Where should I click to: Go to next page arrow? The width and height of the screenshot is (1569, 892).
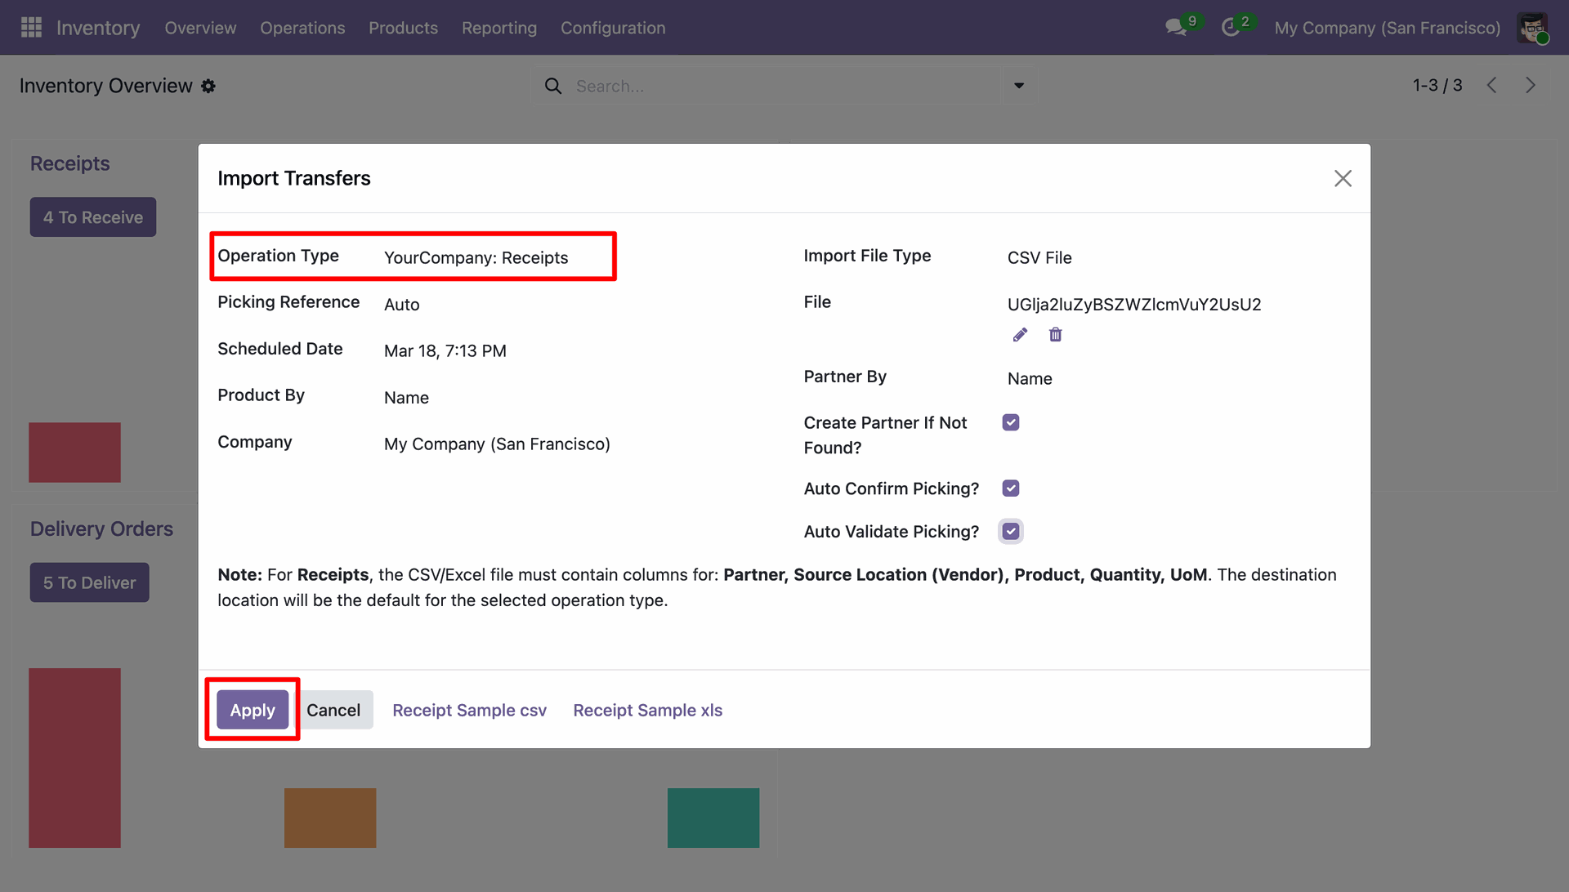point(1531,85)
